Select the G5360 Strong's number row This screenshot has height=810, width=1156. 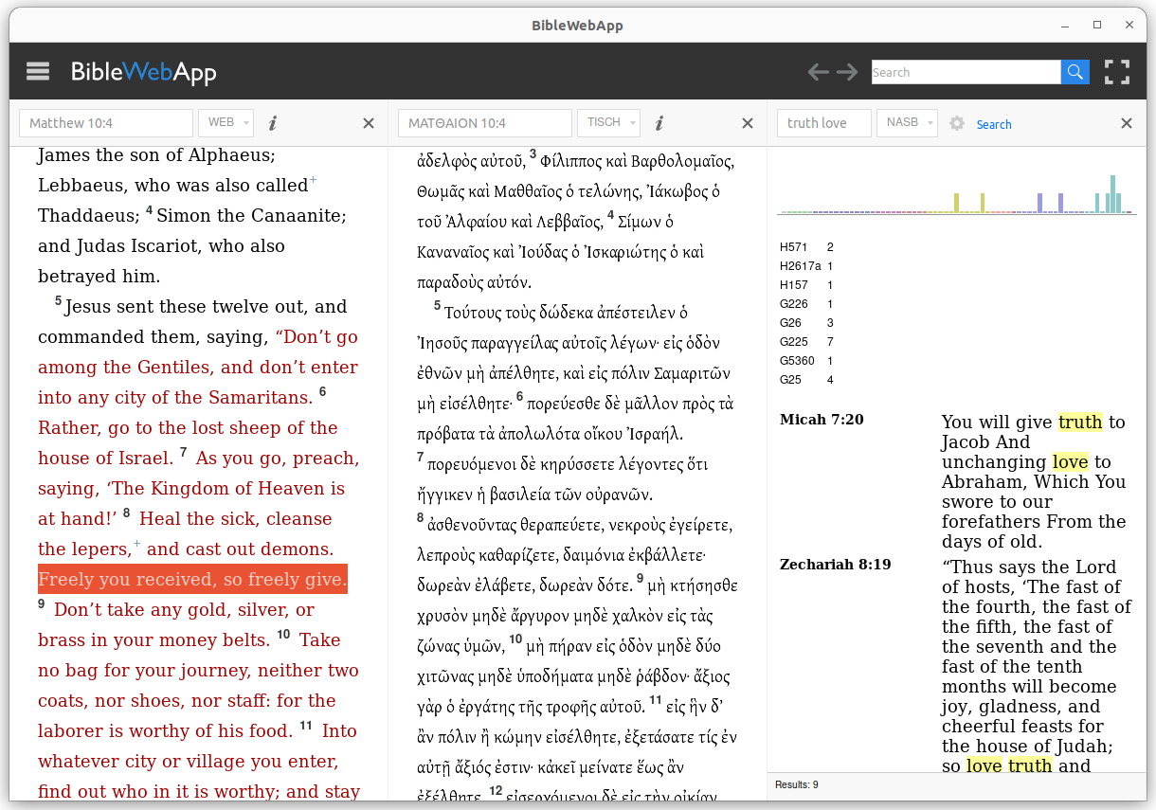(806, 361)
